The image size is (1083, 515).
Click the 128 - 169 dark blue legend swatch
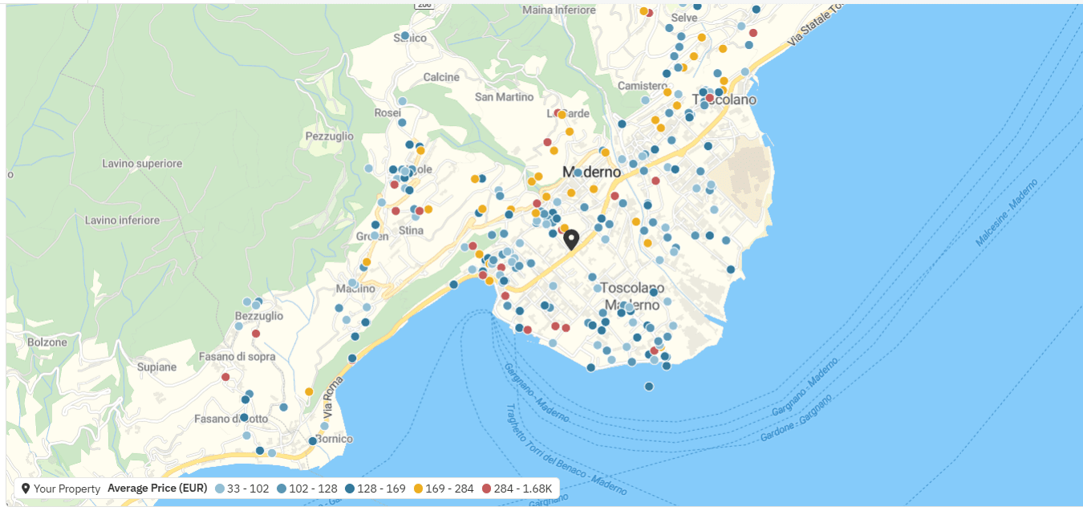(350, 489)
